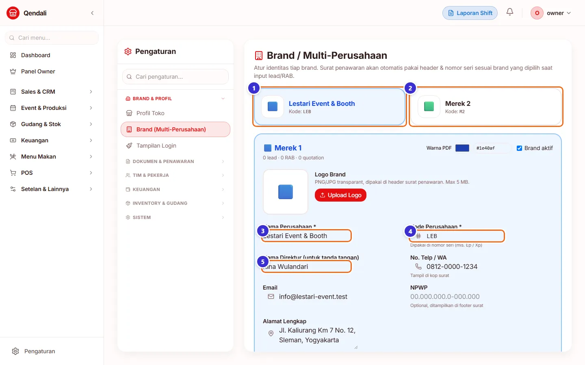Screen dimensions: 585x365
Task: Collapse the sidebar with the arrow icon
Action: pyautogui.click(x=92, y=13)
